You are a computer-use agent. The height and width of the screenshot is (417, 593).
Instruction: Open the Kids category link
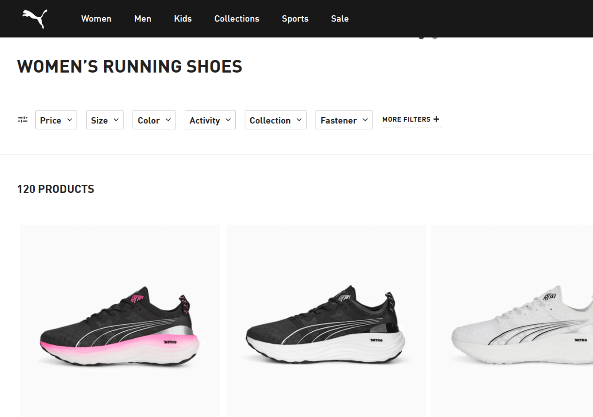[183, 19]
